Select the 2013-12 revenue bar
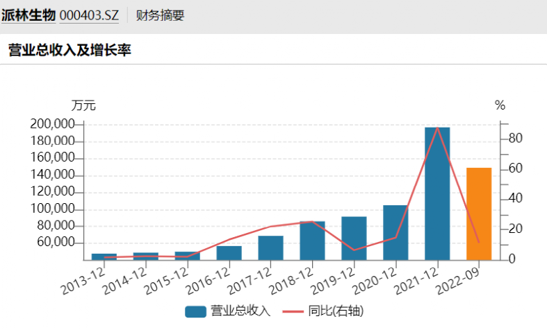This screenshot has width=547, height=330. pos(104,257)
